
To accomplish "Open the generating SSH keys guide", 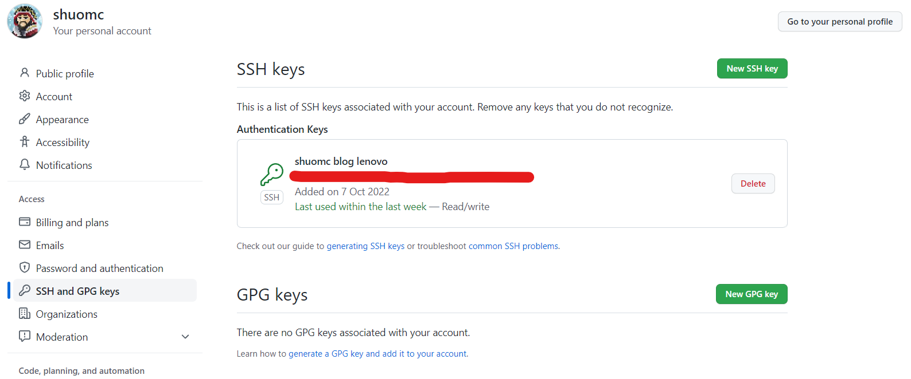I will [365, 246].
